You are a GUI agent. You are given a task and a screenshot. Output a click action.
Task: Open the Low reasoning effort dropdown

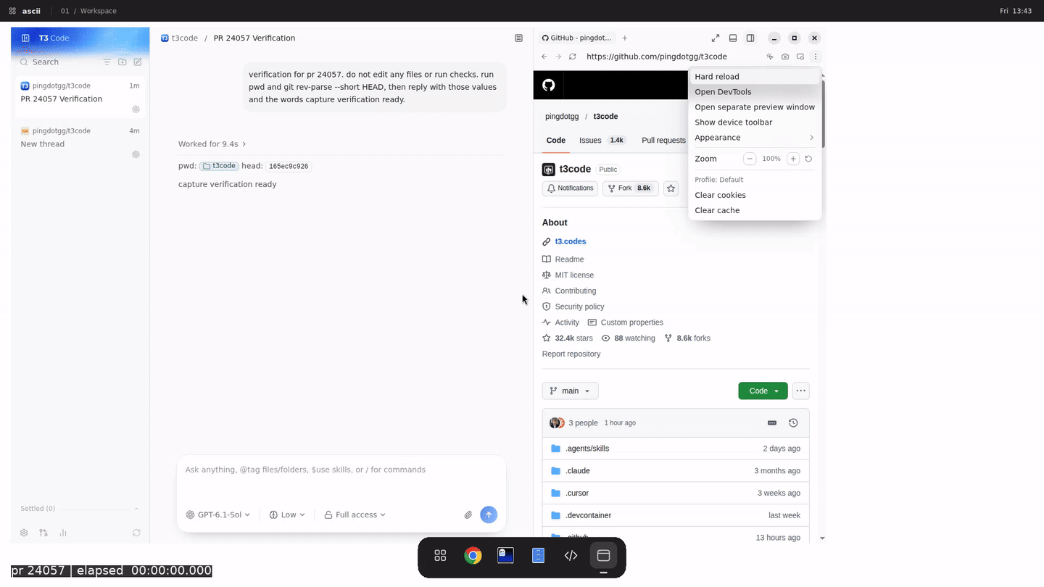point(287,515)
